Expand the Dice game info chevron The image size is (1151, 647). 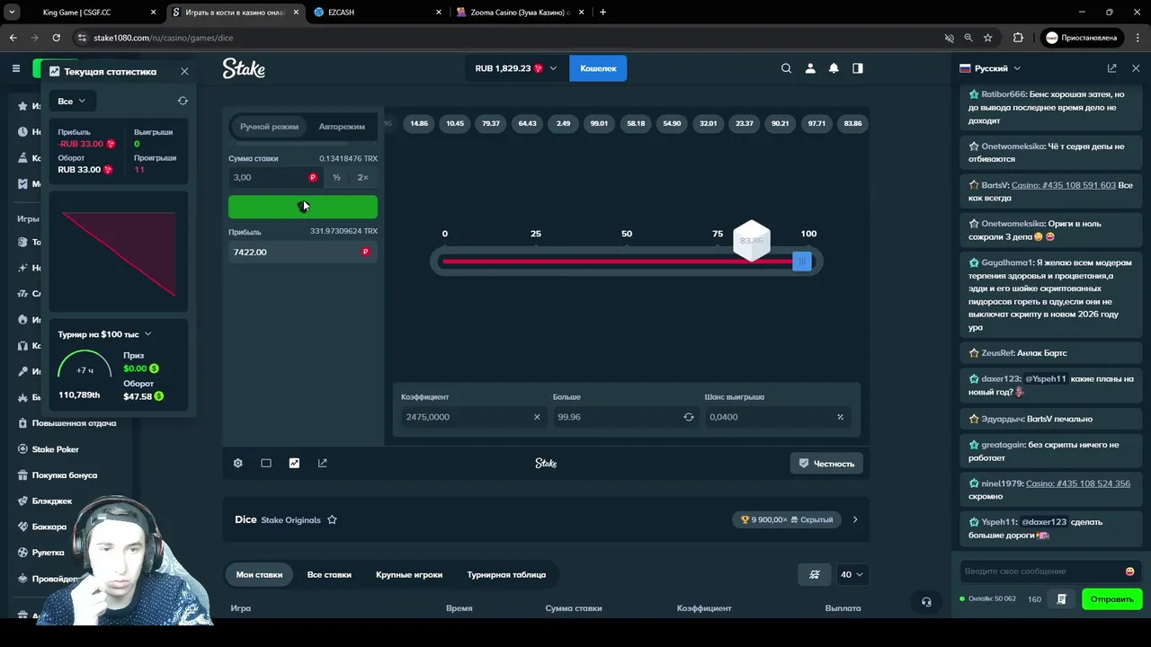pos(855,519)
